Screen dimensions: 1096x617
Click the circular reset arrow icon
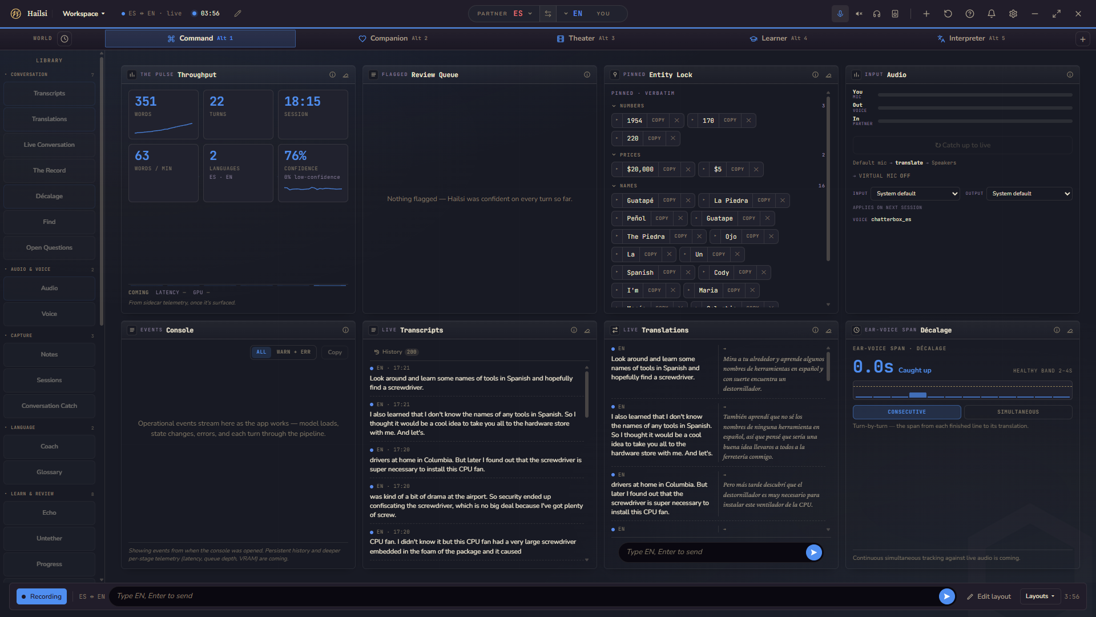click(x=948, y=14)
